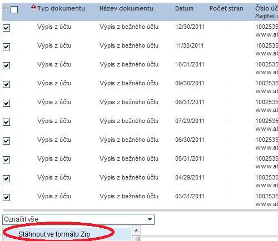Click the Počet stran column header
278x241 pixels.
point(226,8)
